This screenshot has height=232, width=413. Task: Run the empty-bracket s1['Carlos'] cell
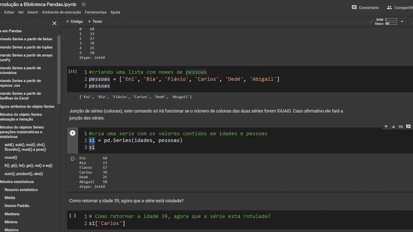point(73,216)
